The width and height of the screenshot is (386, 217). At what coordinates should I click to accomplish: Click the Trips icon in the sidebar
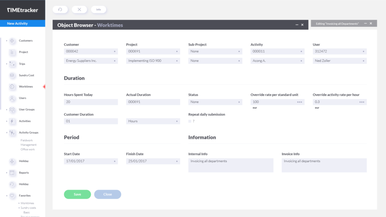click(x=12, y=64)
